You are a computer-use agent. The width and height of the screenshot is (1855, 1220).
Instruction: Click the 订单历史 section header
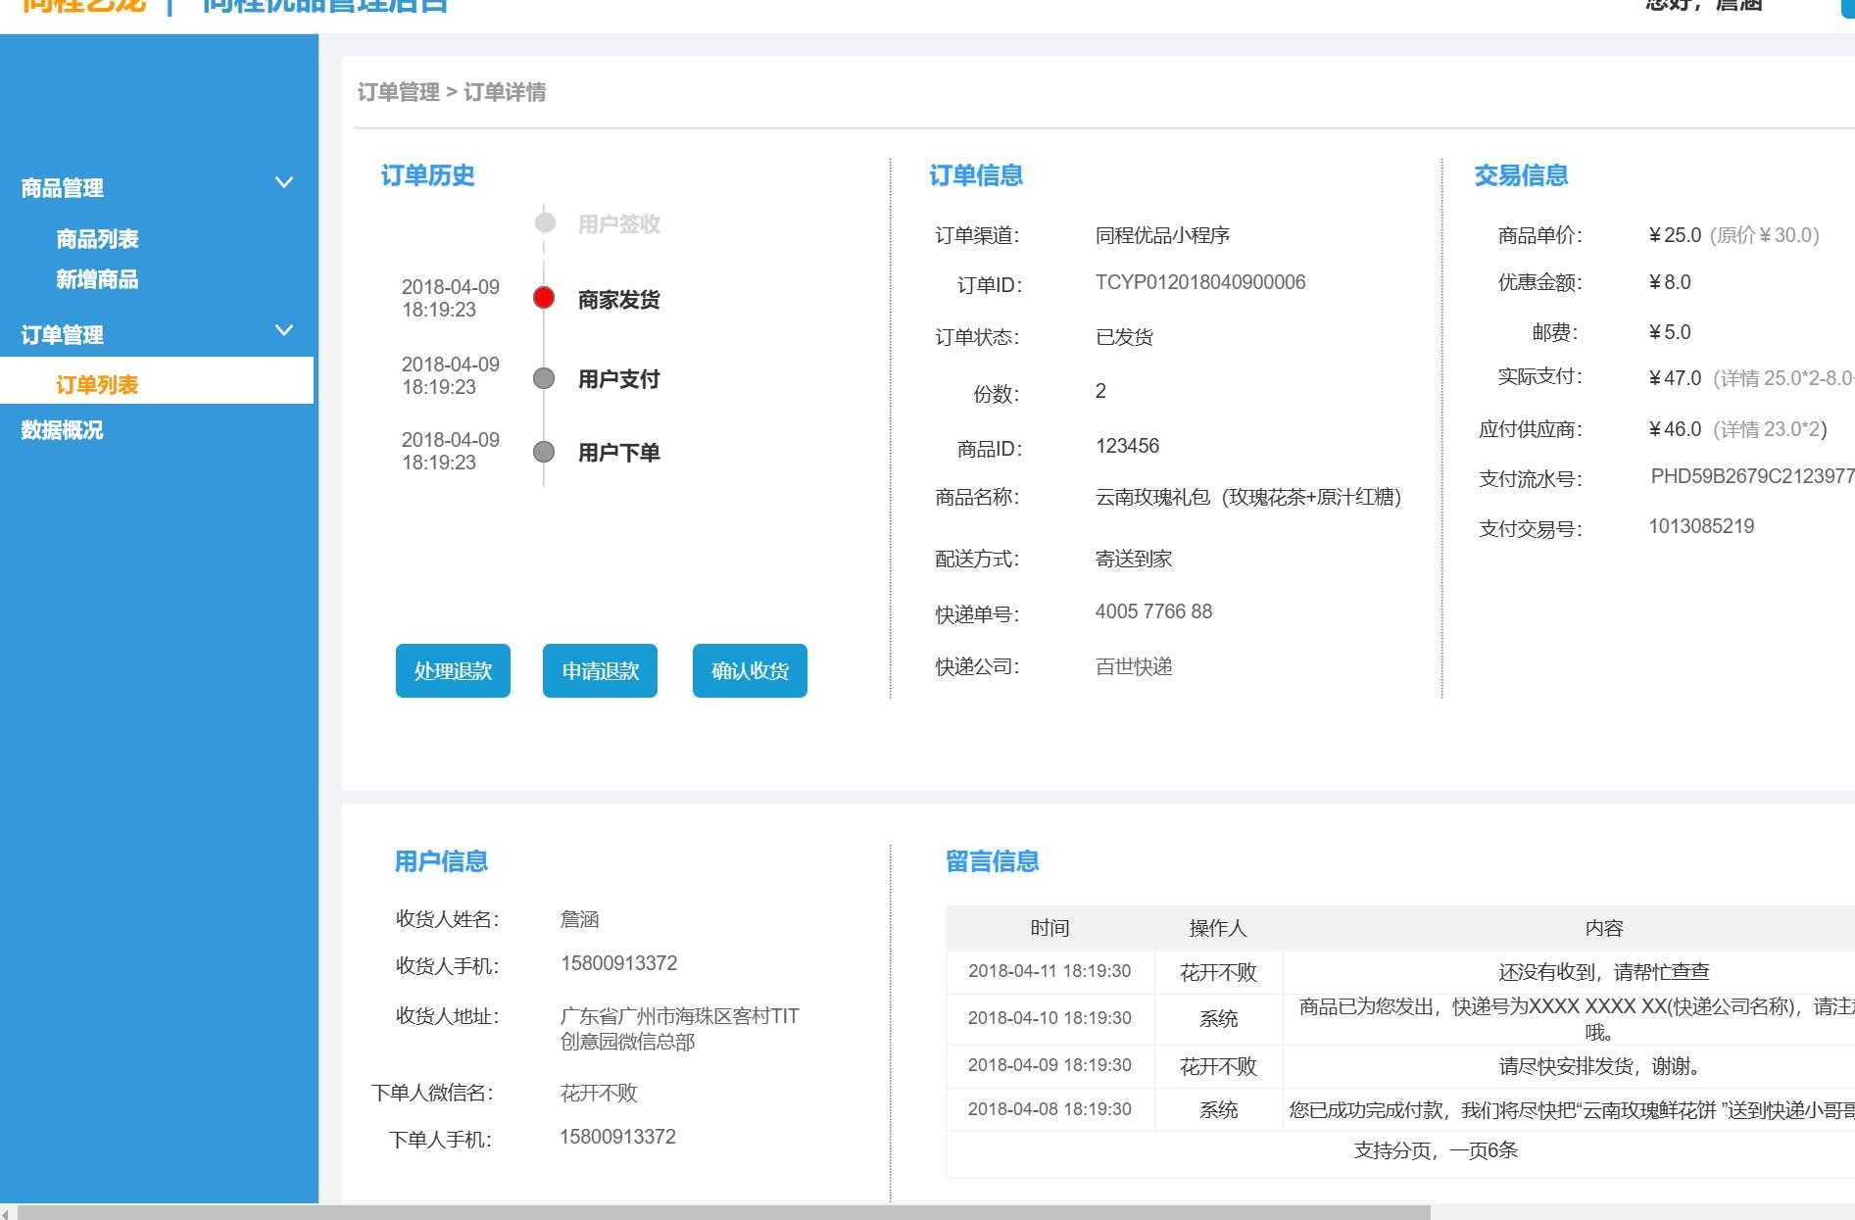click(x=427, y=176)
